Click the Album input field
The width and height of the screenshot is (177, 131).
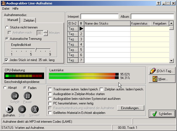(152, 17)
